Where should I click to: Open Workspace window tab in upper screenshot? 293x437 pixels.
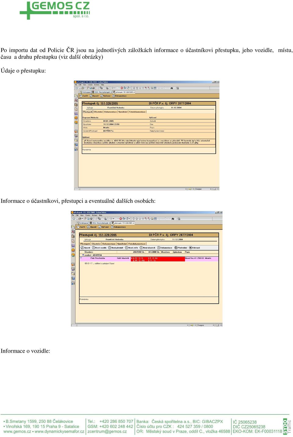[85, 92]
